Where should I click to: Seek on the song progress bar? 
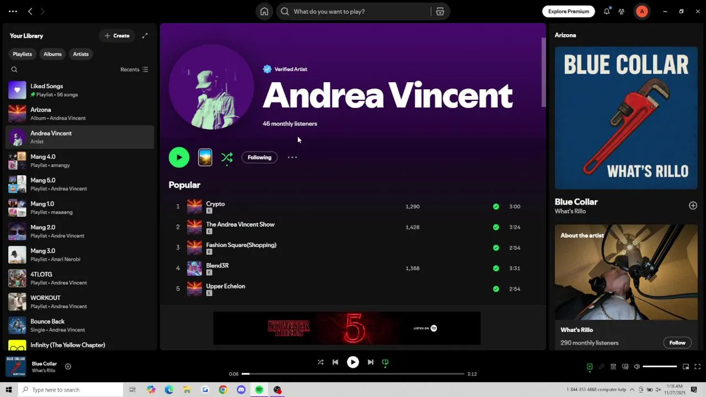point(353,374)
